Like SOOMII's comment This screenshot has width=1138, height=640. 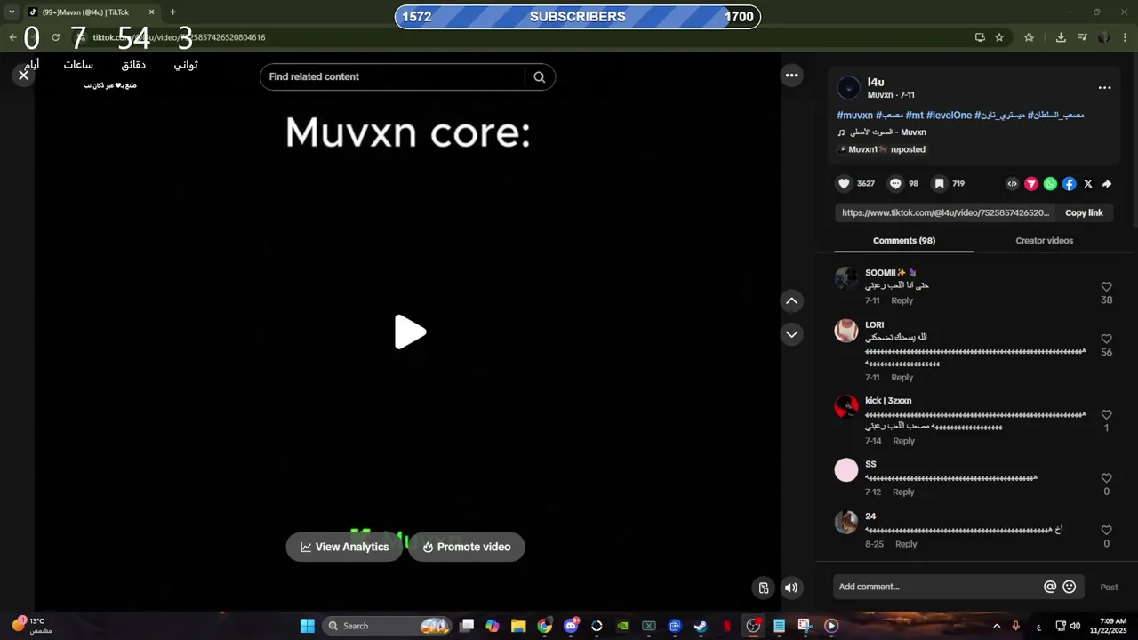1106,287
